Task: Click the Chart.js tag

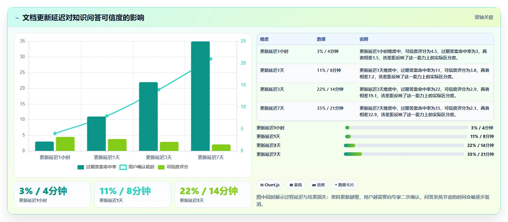Action: [270, 185]
